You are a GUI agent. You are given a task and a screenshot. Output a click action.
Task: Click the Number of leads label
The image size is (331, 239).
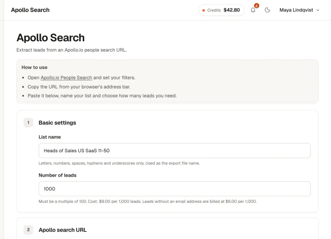[x=57, y=175]
